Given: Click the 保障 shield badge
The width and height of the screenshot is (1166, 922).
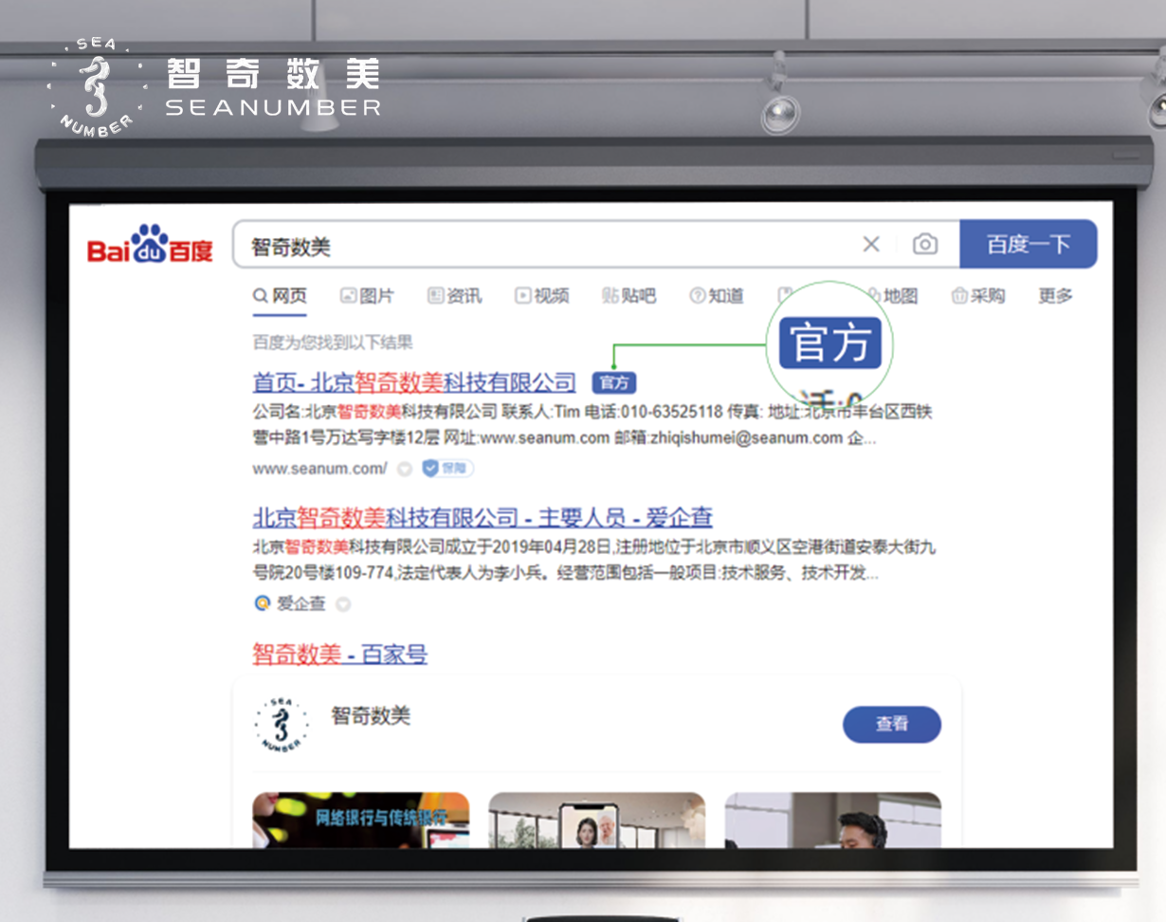Looking at the screenshot, I should click(x=446, y=468).
